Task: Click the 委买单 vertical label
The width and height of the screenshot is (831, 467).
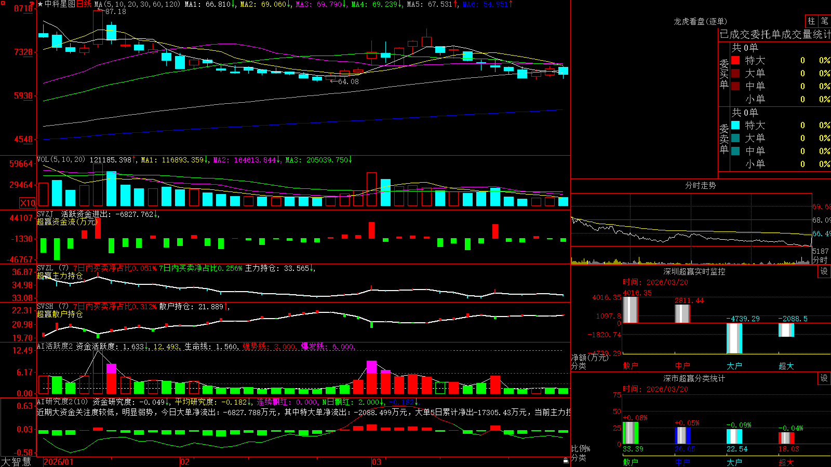Action: click(724, 74)
